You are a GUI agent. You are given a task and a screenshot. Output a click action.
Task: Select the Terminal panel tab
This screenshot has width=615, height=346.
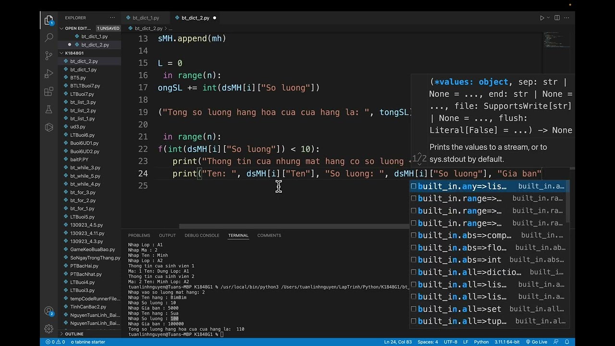click(x=238, y=235)
